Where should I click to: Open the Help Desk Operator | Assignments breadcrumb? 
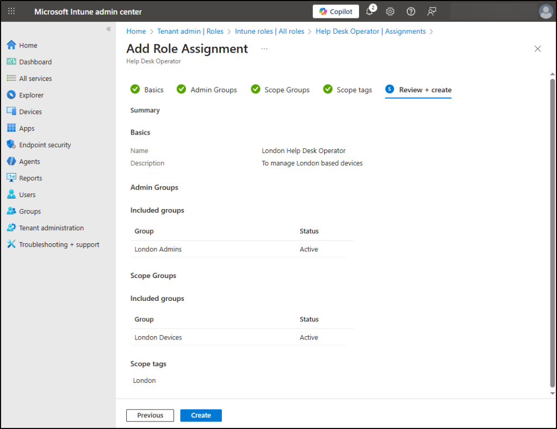tap(370, 31)
